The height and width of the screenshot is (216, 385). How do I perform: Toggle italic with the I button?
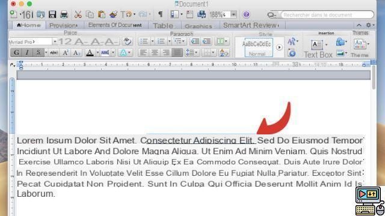point(27,52)
